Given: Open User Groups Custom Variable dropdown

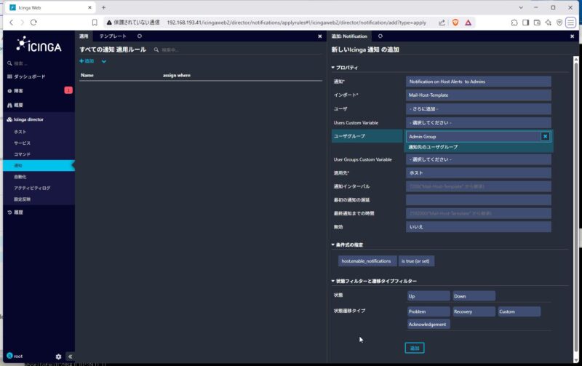Looking at the screenshot, I should coord(479,159).
